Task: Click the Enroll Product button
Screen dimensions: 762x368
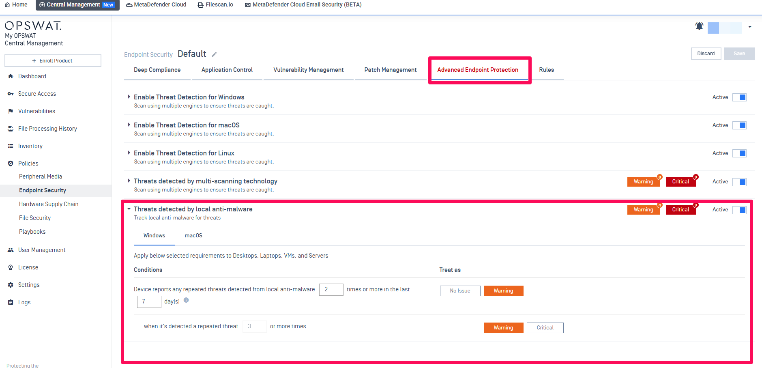Action: click(x=53, y=61)
